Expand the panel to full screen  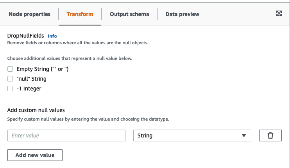pos(279,14)
